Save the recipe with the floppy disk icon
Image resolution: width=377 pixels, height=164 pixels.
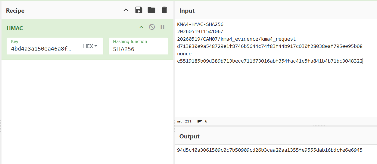pos(139,10)
